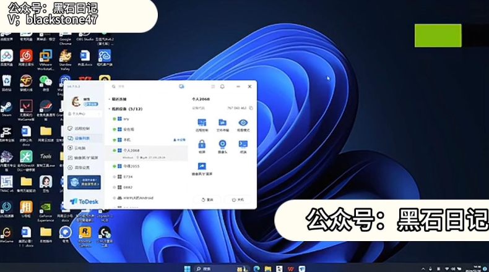Open the WeGame desktop shortcut

coord(7,235)
